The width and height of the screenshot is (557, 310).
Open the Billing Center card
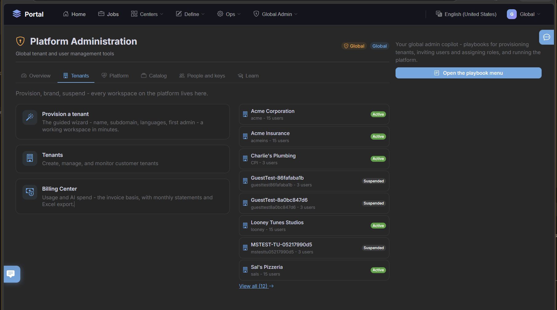coord(123,196)
